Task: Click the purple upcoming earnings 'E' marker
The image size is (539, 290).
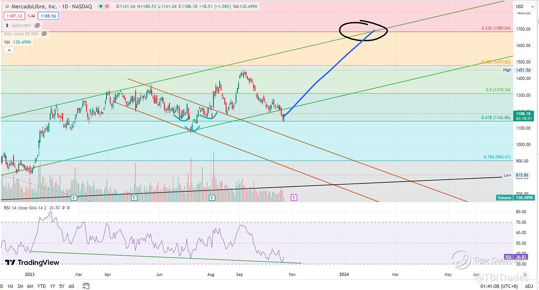Action: (x=294, y=198)
